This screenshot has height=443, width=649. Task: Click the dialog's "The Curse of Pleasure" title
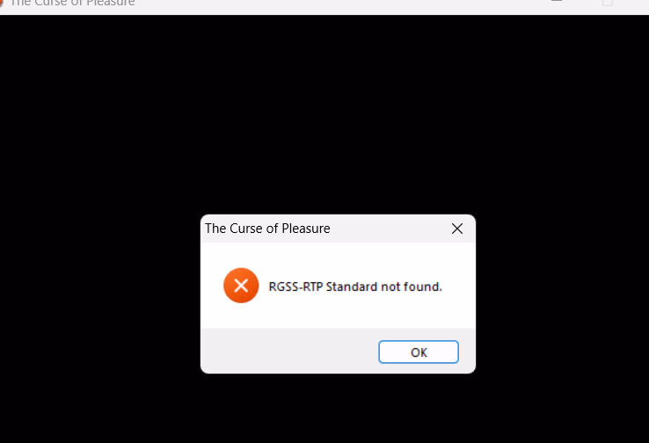click(x=267, y=229)
